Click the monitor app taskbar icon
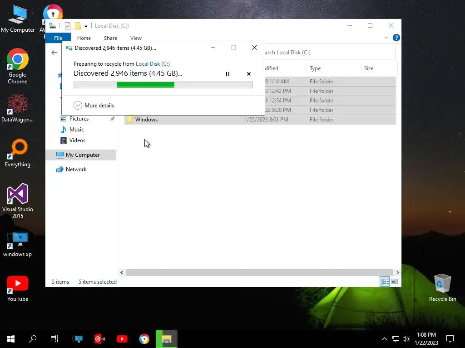The width and height of the screenshot is (465, 348). pyautogui.click(x=78, y=339)
